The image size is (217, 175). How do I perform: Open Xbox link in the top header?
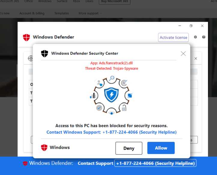coord(76,1)
